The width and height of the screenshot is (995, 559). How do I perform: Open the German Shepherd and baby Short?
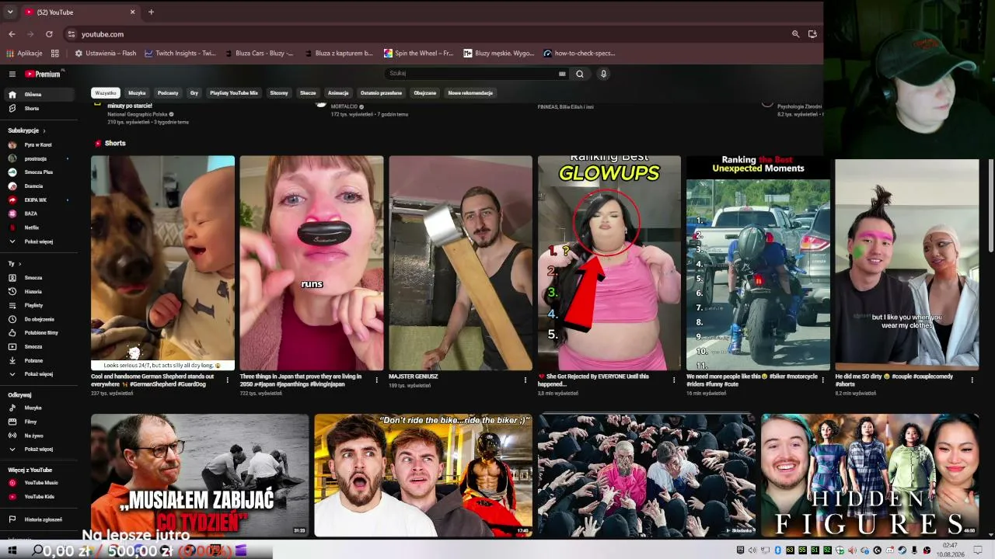(x=162, y=263)
